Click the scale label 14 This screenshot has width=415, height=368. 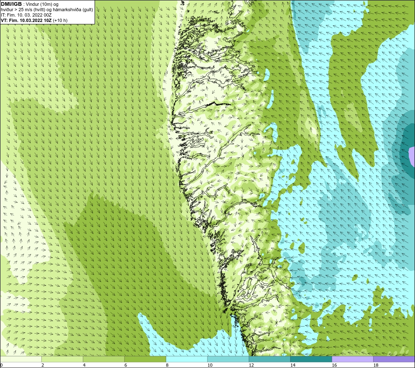click(x=293, y=365)
